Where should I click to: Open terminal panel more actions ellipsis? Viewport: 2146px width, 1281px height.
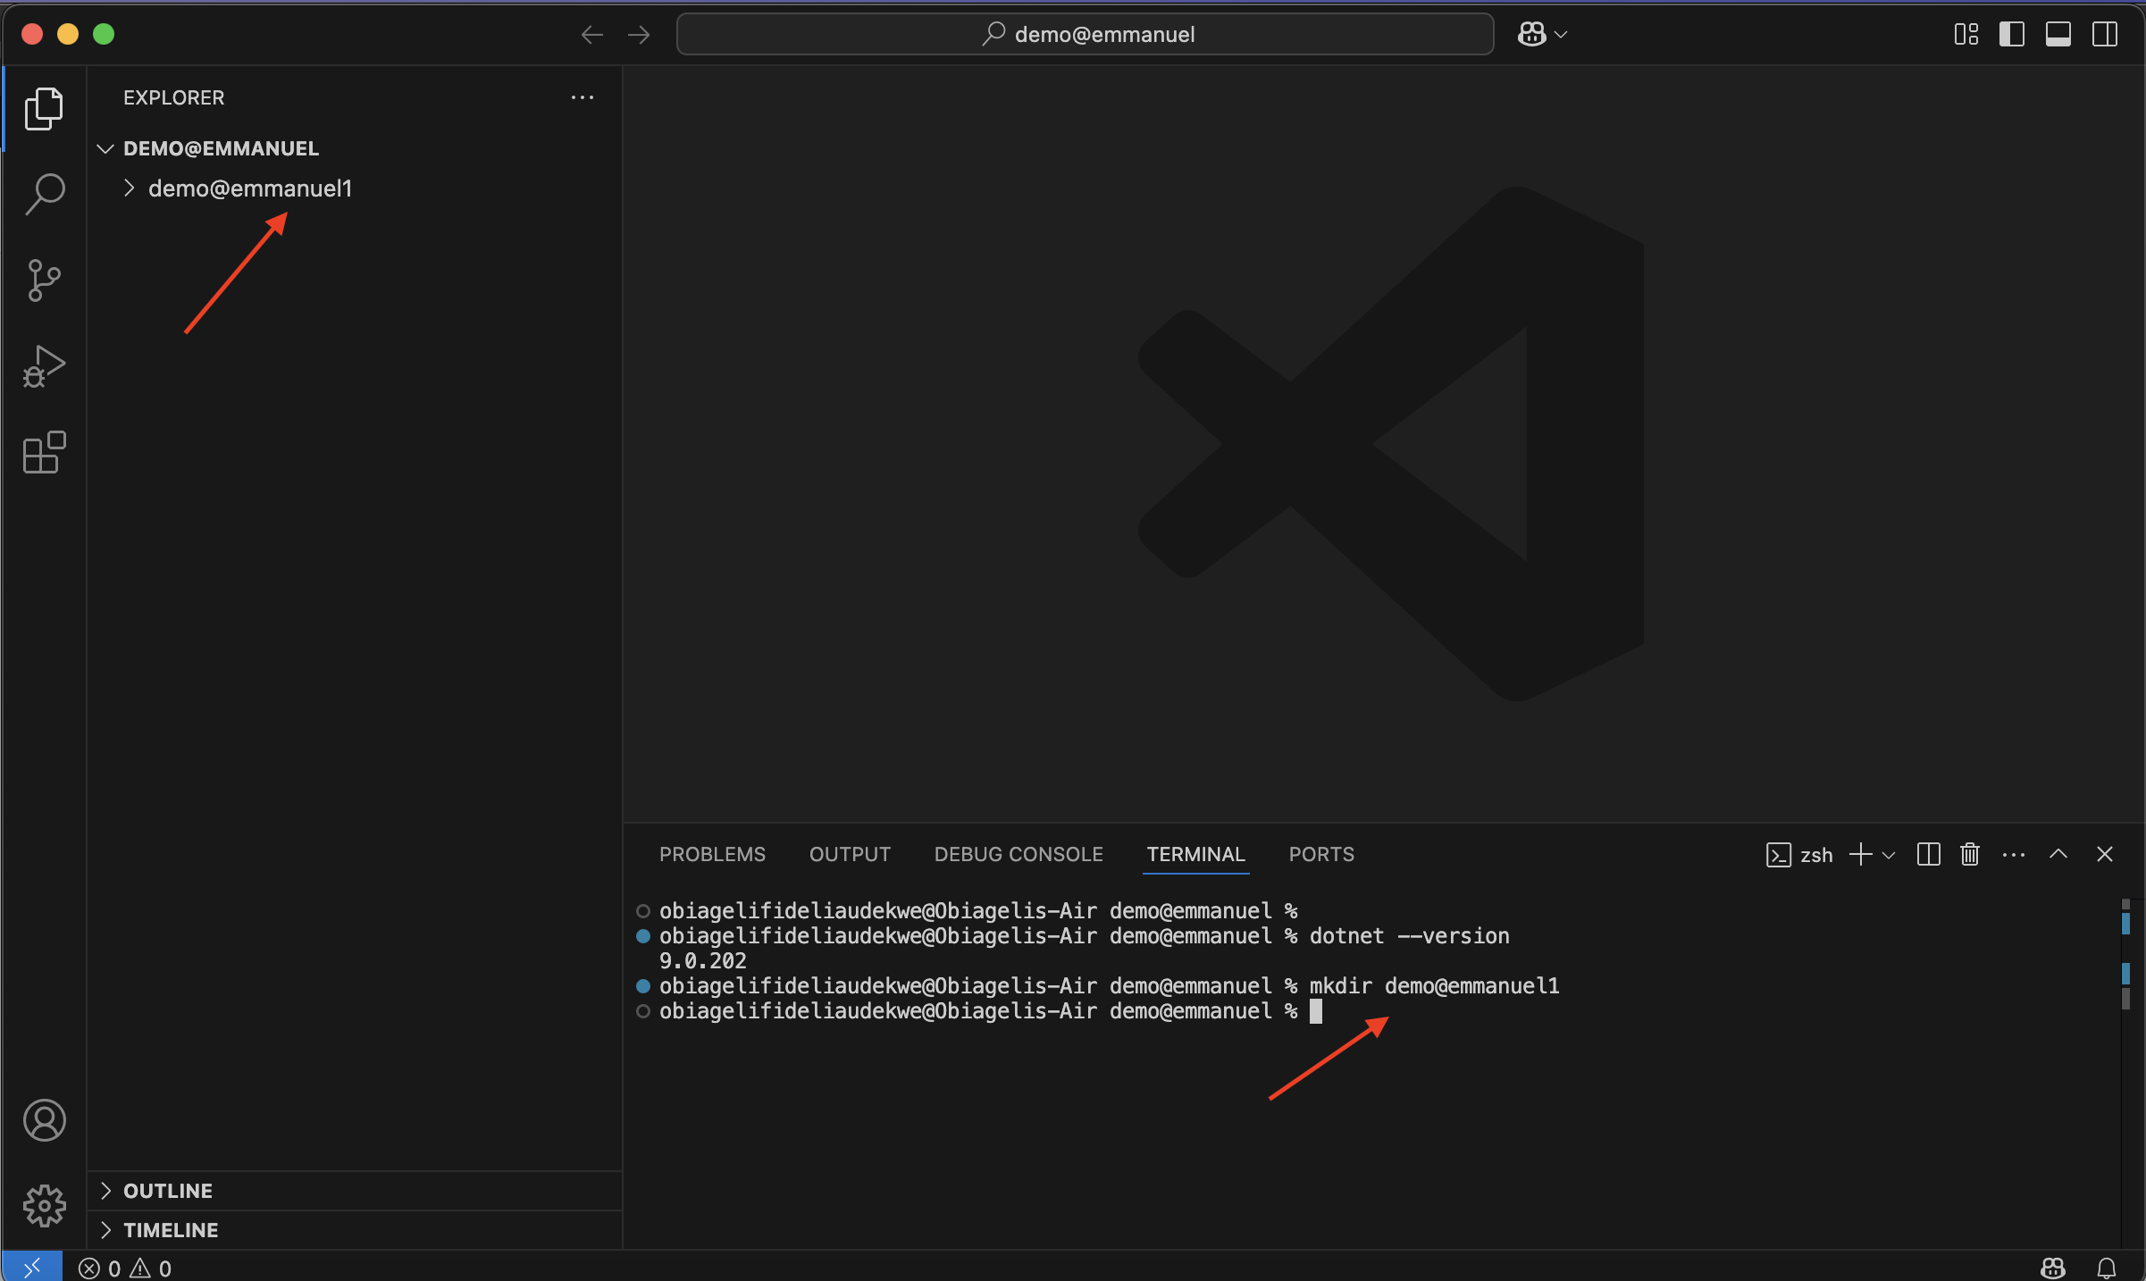click(x=2014, y=855)
